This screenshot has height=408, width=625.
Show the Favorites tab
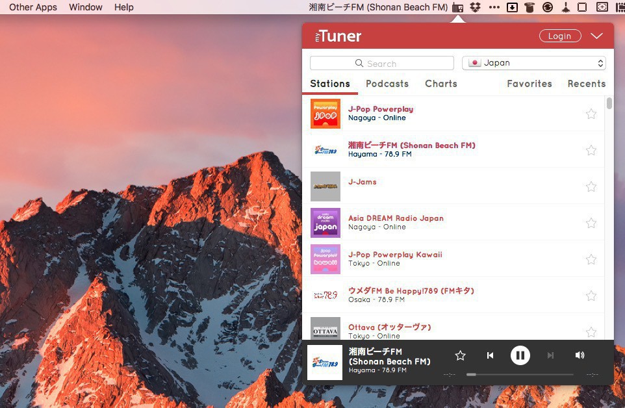pos(529,84)
